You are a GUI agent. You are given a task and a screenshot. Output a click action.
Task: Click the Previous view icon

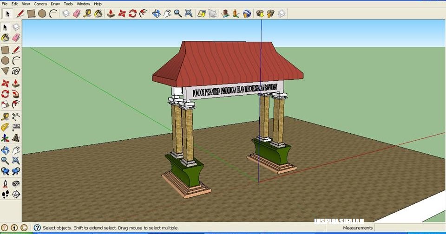[5, 171]
